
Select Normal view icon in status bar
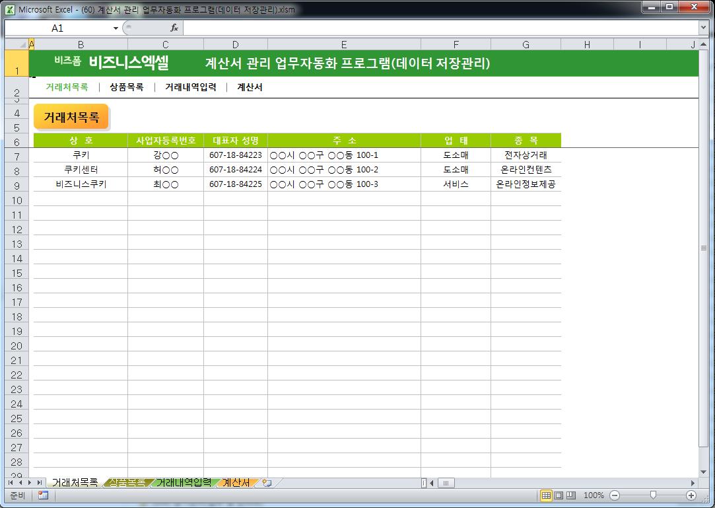click(546, 495)
